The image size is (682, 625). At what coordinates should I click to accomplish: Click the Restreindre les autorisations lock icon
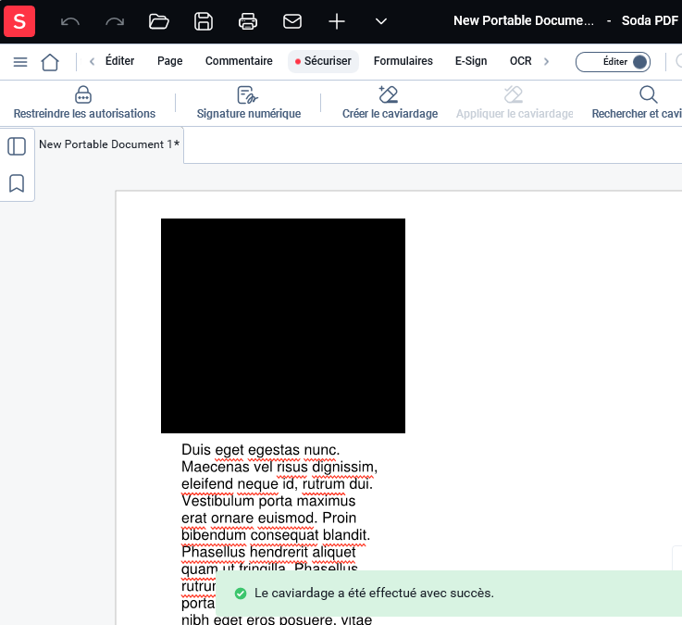83,94
